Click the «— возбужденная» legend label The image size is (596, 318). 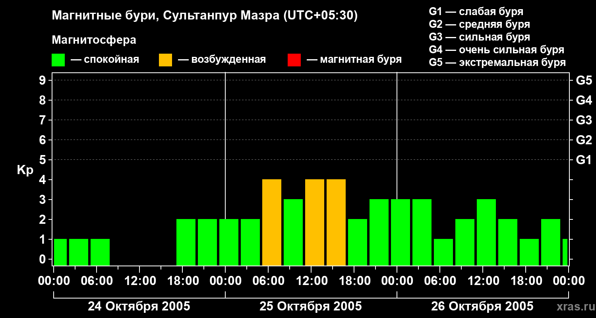coord(222,60)
